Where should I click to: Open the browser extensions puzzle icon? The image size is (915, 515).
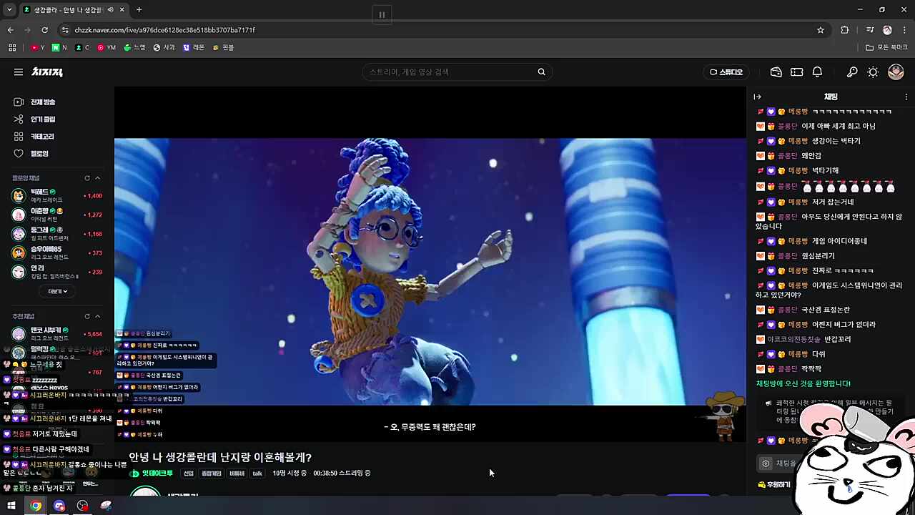click(844, 30)
